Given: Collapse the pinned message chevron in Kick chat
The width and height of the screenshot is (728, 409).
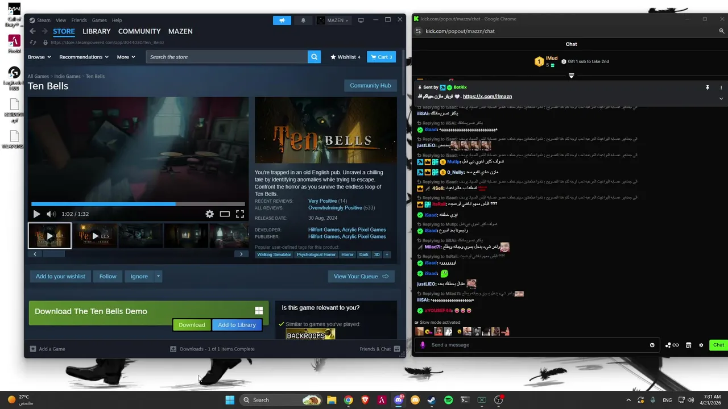Looking at the screenshot, I should coord(721,98).
